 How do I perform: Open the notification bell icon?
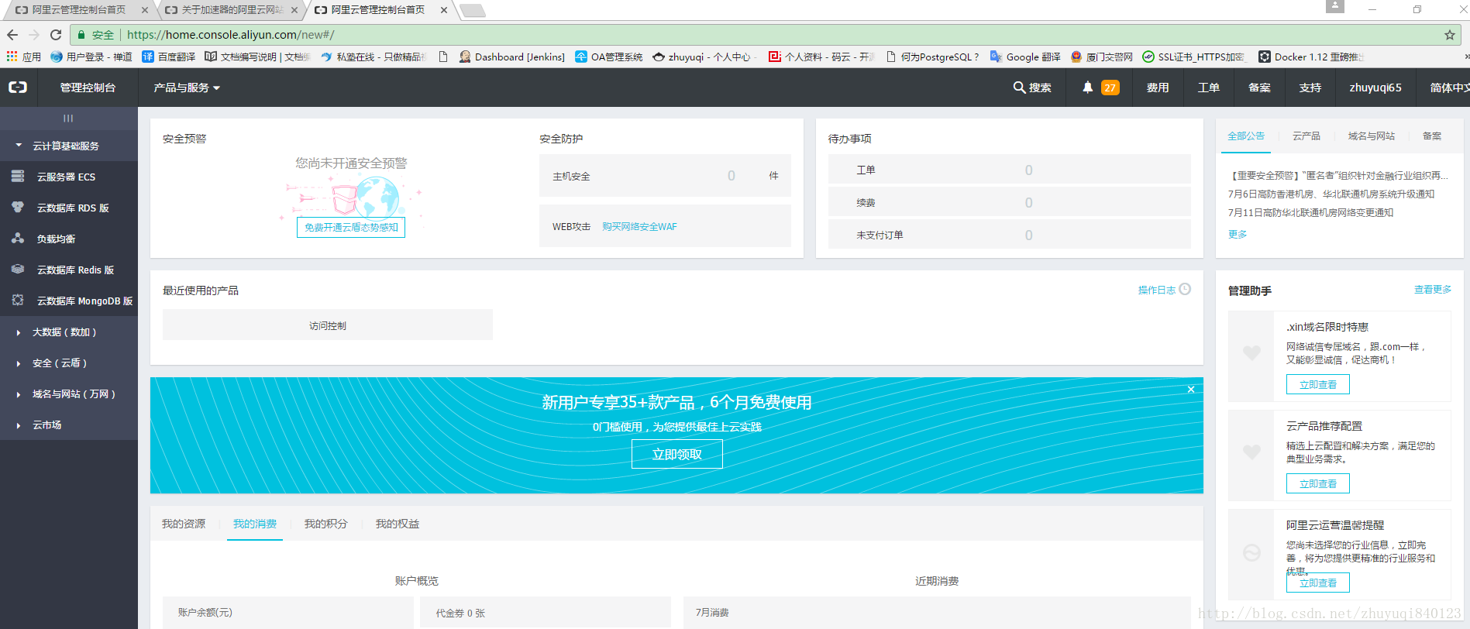coord(1088,88)
